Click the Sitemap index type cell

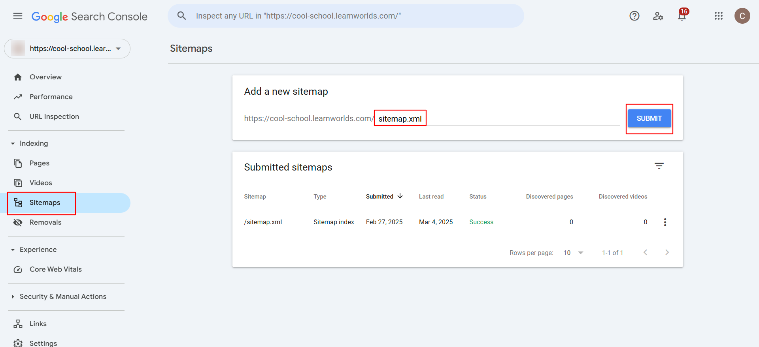334,222
